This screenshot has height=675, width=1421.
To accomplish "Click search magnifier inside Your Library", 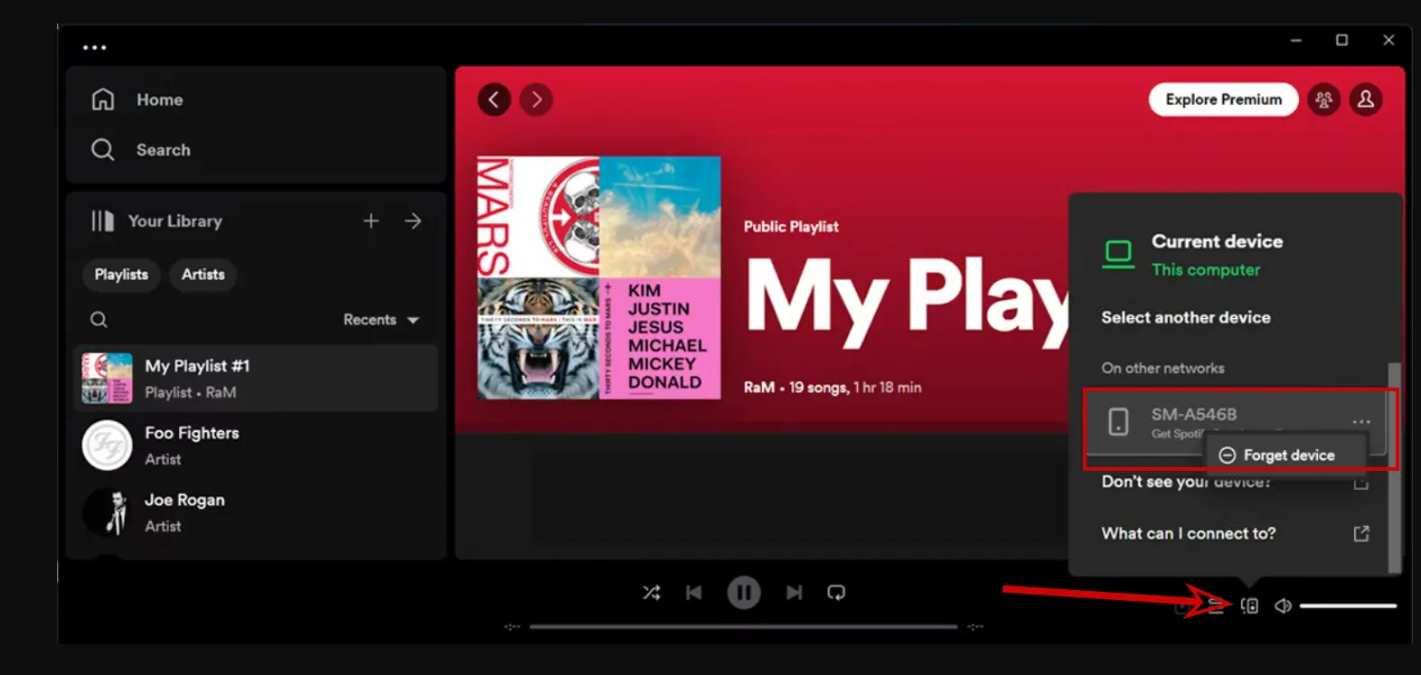I will (99, 320).
